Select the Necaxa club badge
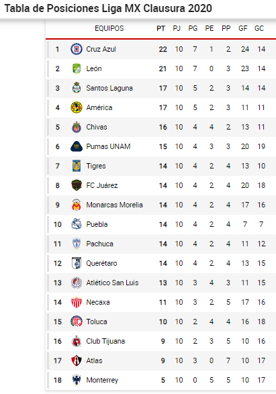 [77, 302]
